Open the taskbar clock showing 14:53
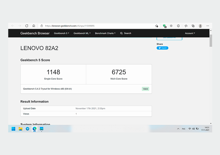Viewport: 220px width, 155px height. [x=205, y=129]
